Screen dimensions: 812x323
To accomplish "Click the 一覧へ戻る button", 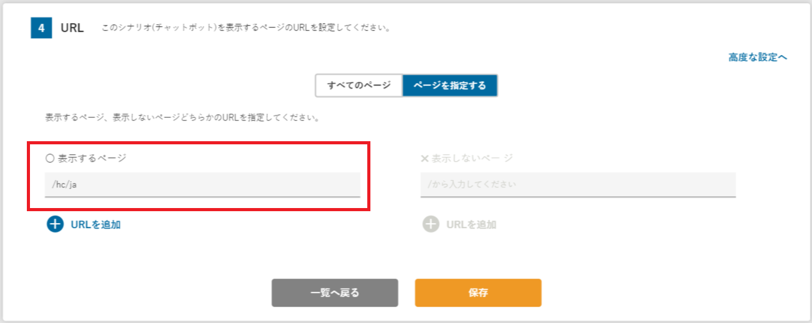I will tap(335, 292).
